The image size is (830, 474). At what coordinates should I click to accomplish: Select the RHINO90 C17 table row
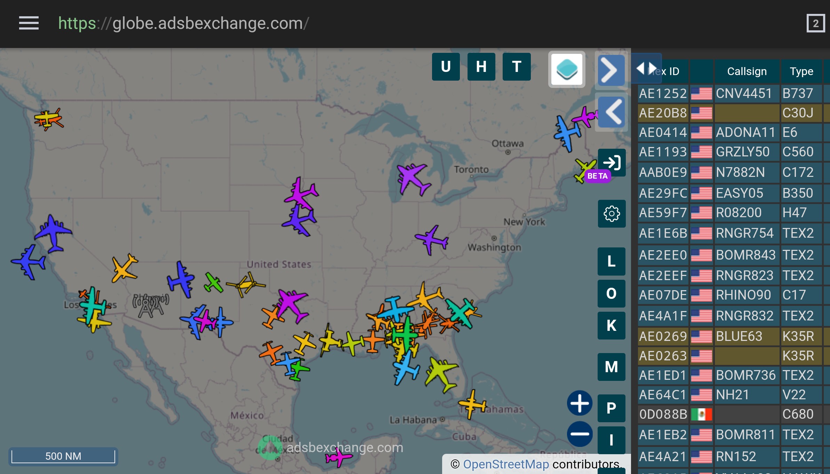click(743, 295)
